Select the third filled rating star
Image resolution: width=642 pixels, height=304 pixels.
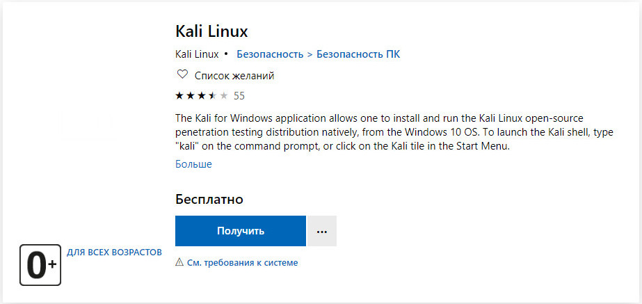[202, 96]
